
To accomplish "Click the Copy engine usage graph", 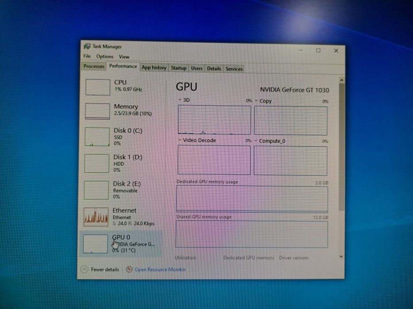I will pos(291,121).
